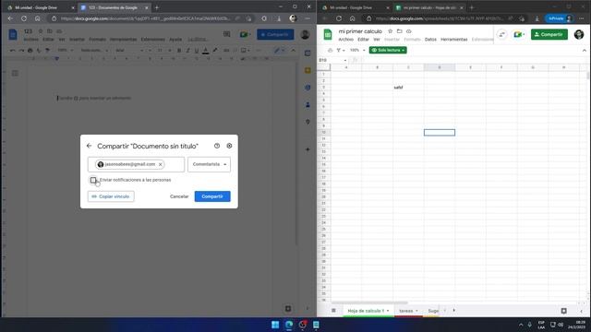The width and height of the screenshot is (591, 332).
Task: Open Archivo menu in Sheets
Action: 345,40
